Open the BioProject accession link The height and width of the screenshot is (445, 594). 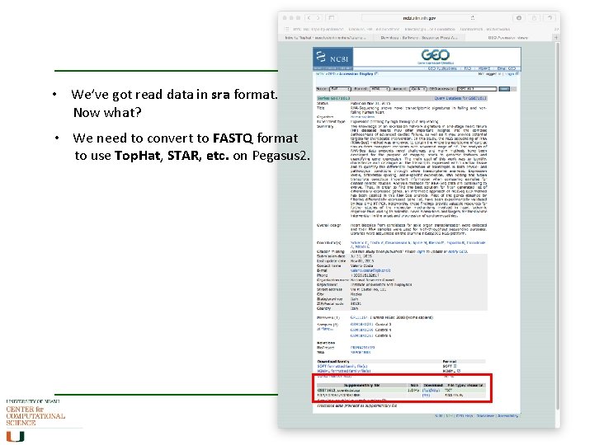362,348
